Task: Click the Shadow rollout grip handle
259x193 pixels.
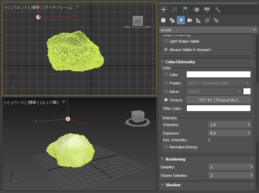Action: coord(252,185)
